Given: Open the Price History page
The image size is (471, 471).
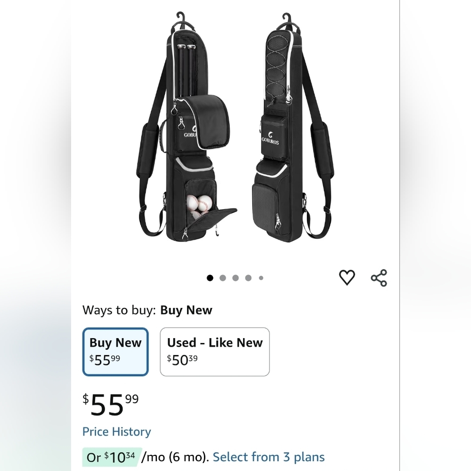Looking at the screenshot, I should pyautogui.click(x=116, y=431).
